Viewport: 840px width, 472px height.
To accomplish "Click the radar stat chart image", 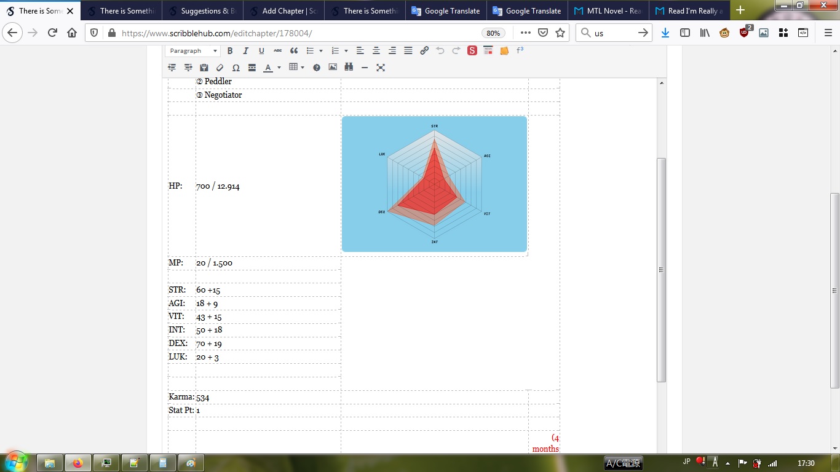I will (434, 184).
